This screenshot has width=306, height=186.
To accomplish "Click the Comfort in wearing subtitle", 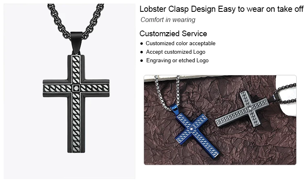I will point(168,20).
